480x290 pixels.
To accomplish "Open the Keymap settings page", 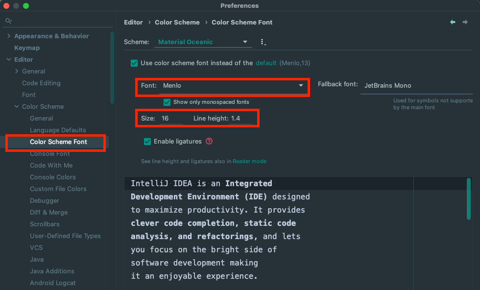I will point(27,48).
